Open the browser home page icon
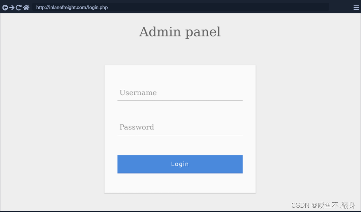This screenshot has height=212, width=361. click(x=26, y=8)
